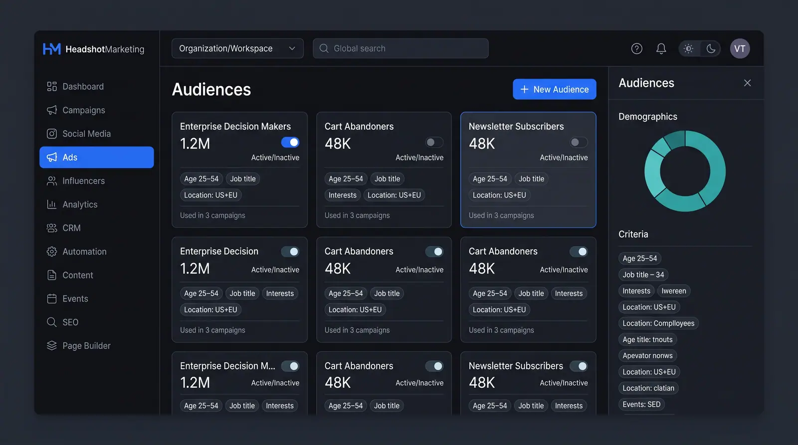
Task: Click the Demographics heading
Action: [648, 117]
